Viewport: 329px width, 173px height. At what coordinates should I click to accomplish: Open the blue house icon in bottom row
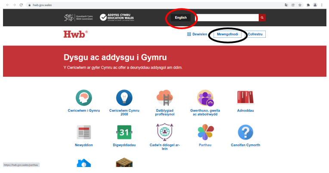click(x=84, y=163)
